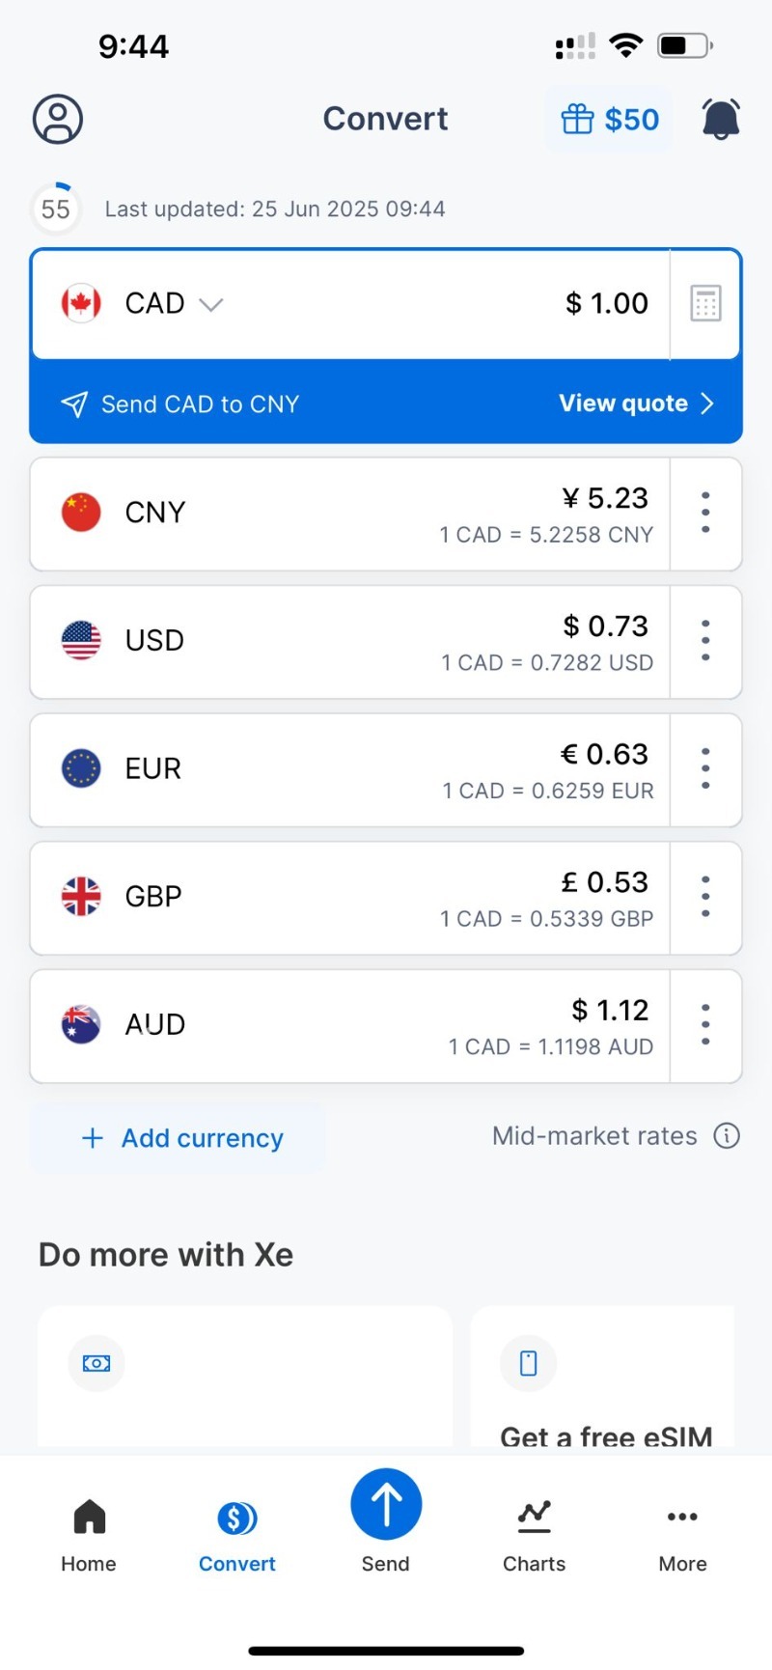Tap the eSIM phone icon

pyautogui.click(x=529, y=1363)
